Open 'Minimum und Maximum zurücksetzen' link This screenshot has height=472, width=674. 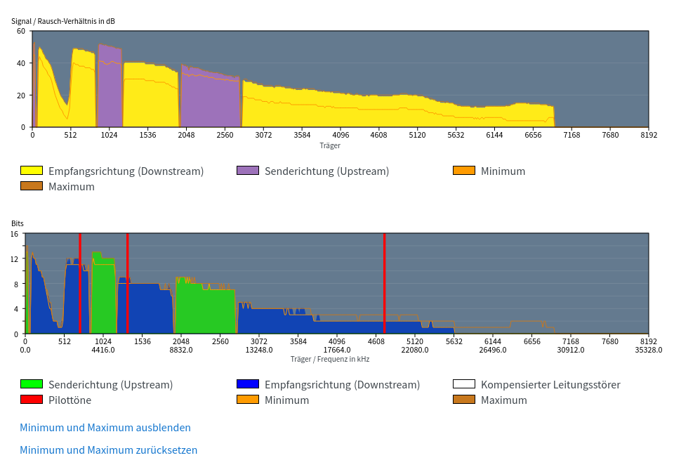109,450
